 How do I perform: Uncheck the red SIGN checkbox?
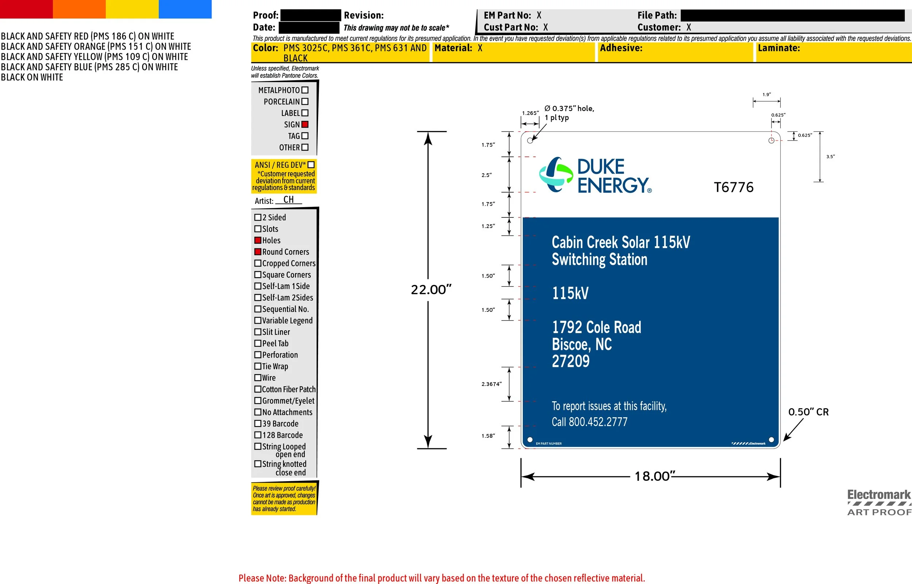[x=305, y=124]
